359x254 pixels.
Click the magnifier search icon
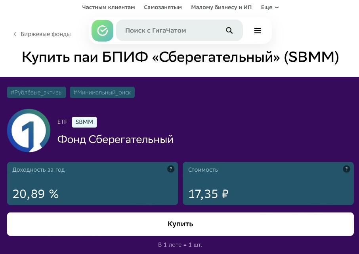(229, 30)
